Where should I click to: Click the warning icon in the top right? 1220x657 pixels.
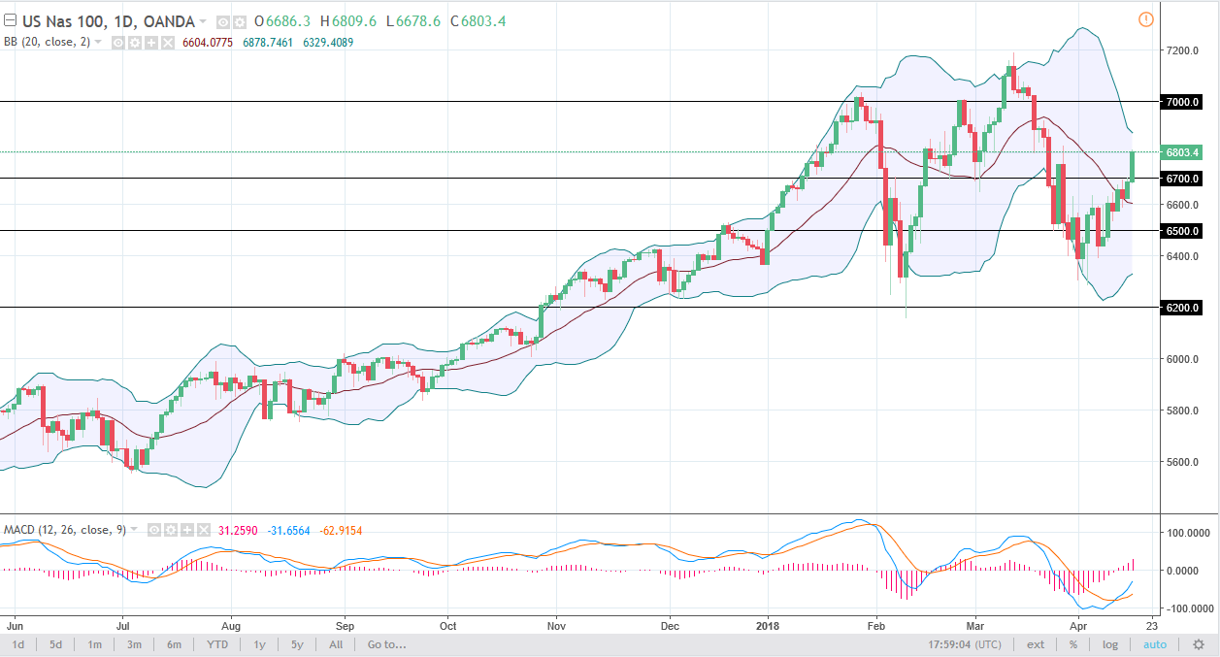[x=1146, y=18]
